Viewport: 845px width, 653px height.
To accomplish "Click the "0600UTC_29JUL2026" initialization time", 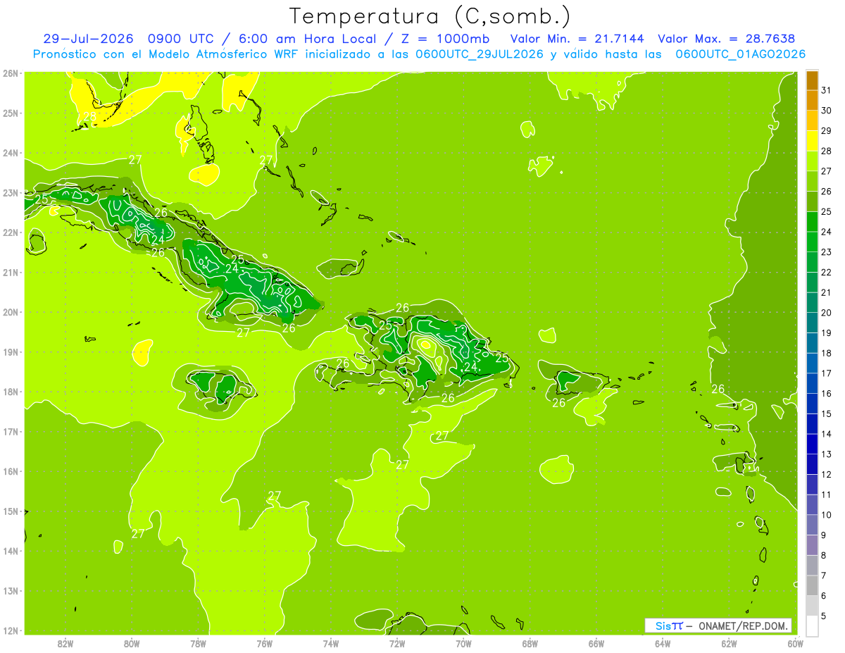I will (480, 54).
